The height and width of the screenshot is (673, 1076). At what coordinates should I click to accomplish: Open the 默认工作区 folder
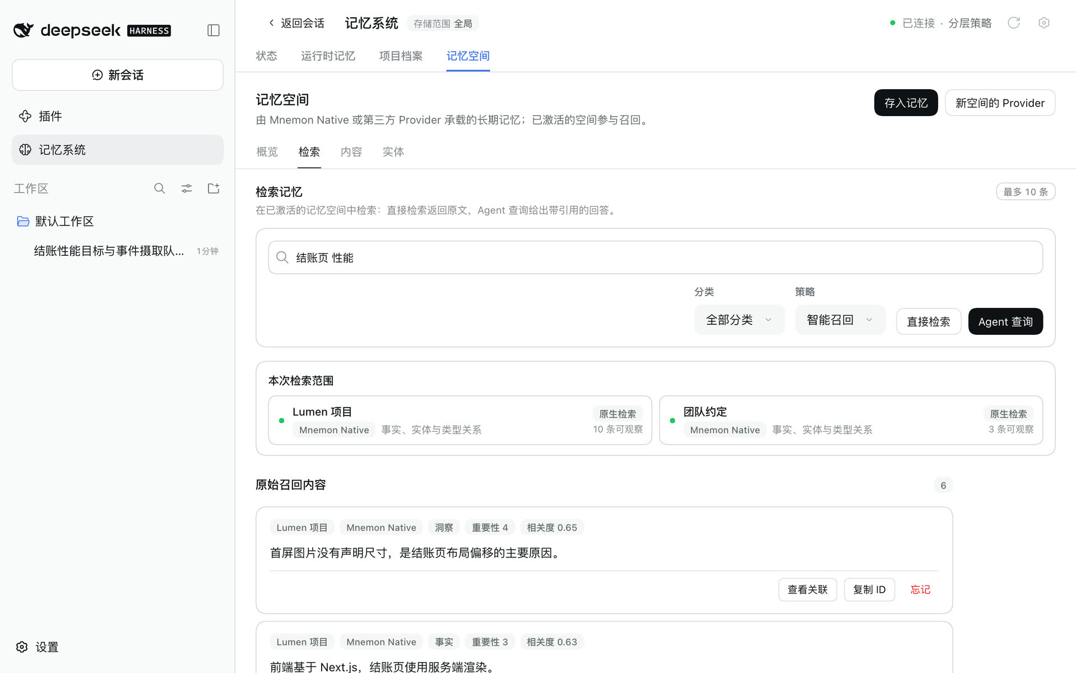coord(118,222)
